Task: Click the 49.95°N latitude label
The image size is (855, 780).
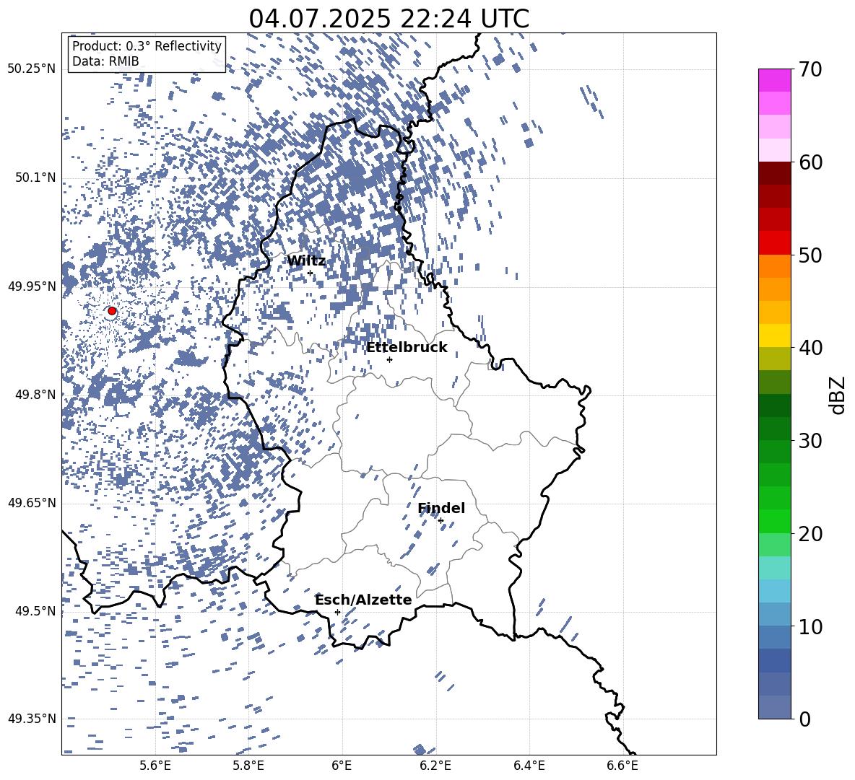Action: click(x=32, y=286)
